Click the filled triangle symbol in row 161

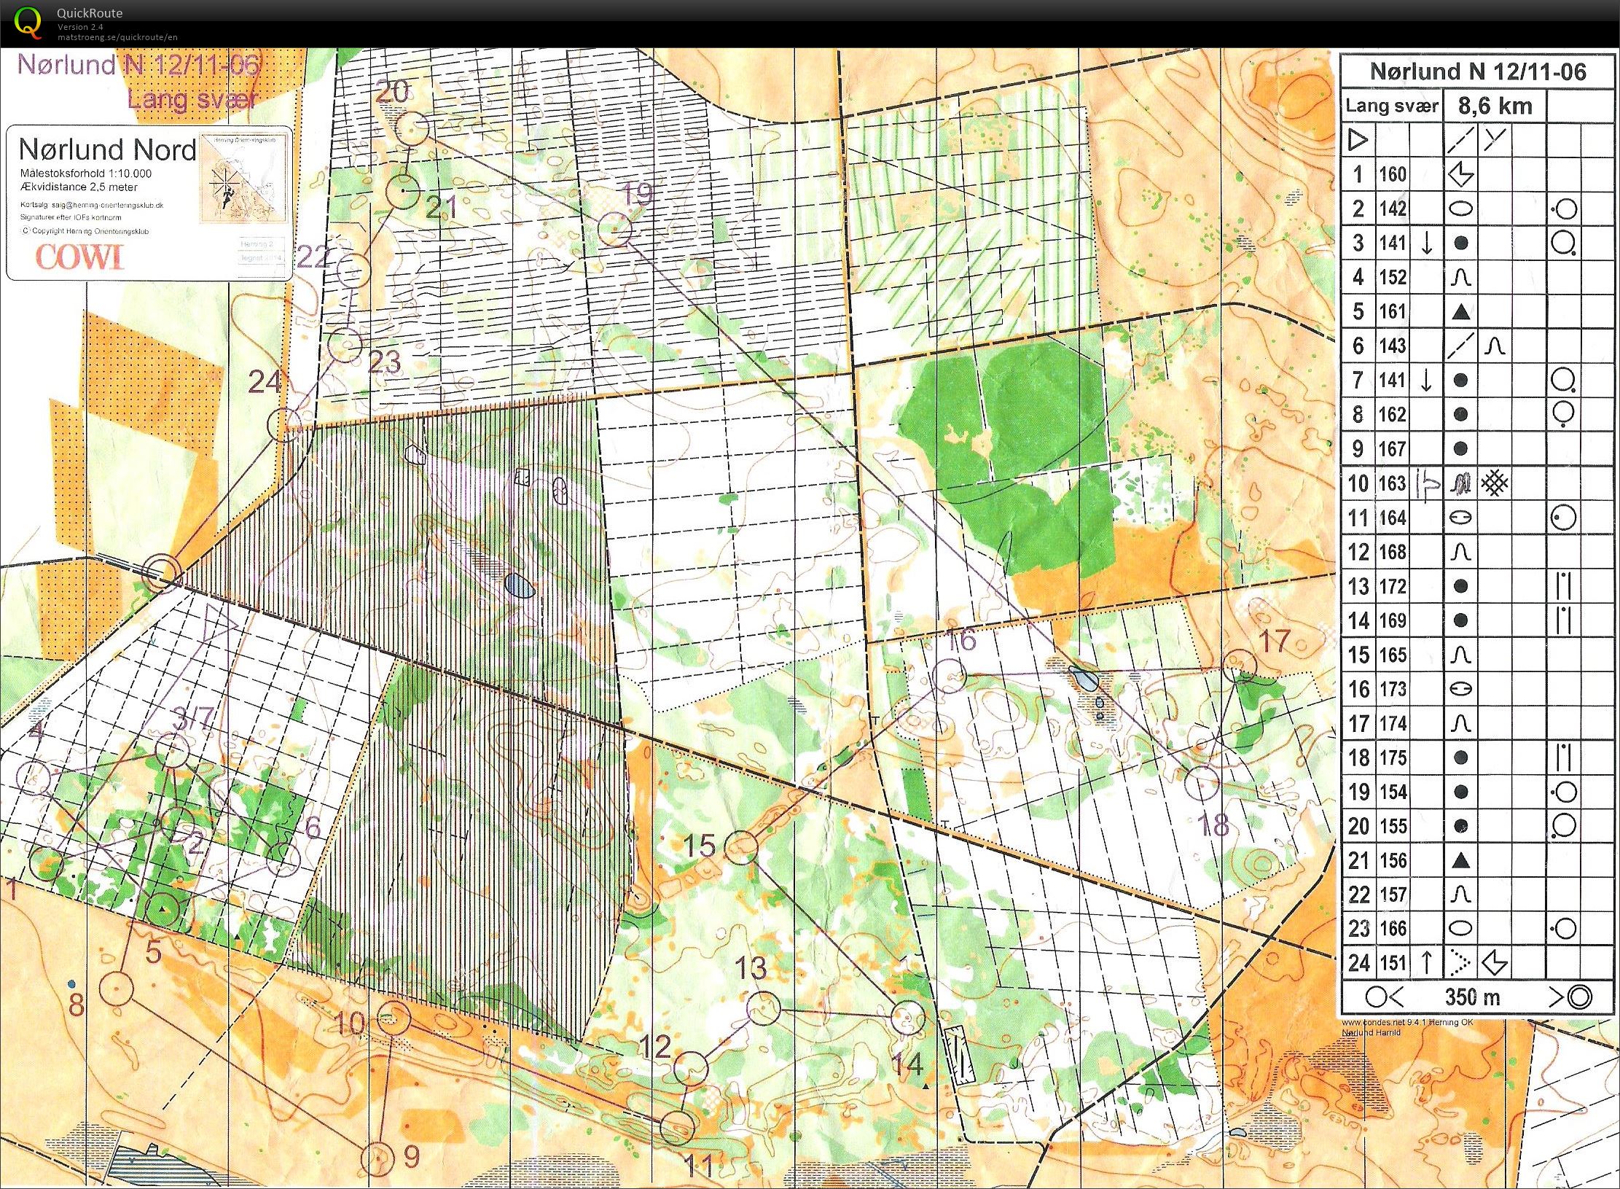[1460, 312]
